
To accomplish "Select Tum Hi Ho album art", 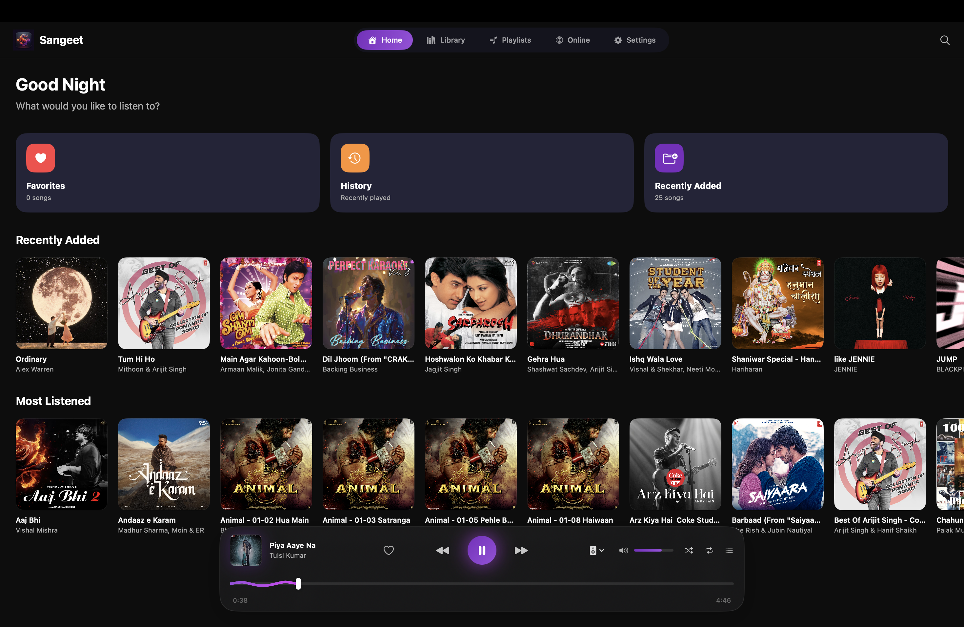I will click(164, 303).
